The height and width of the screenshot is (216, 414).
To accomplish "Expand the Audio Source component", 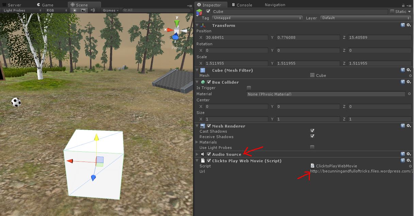I will pyautogui.click(x=197, y=154).
